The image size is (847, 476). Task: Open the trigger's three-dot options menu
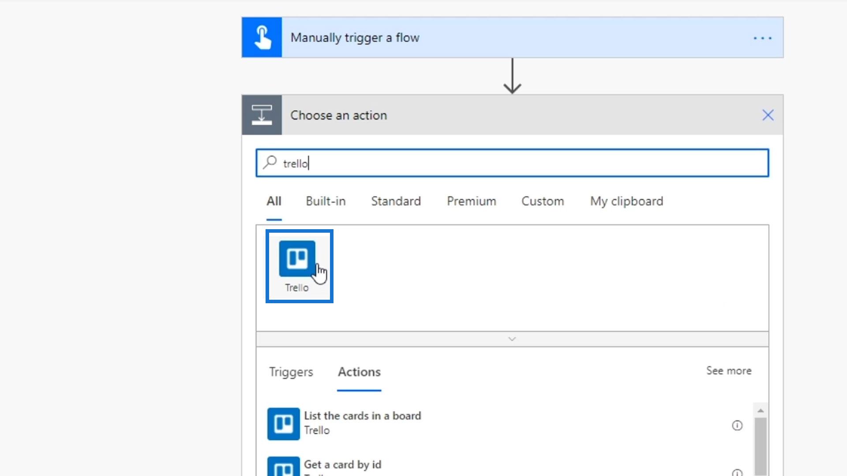[x=762, y=38]
